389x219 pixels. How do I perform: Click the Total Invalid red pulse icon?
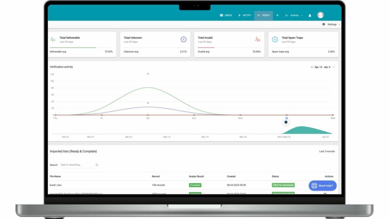pyautogui.click(x=258, y=39)
